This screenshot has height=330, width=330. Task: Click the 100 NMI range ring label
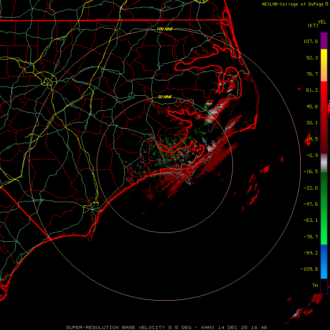pyautogui.click(x=165, y=29)
